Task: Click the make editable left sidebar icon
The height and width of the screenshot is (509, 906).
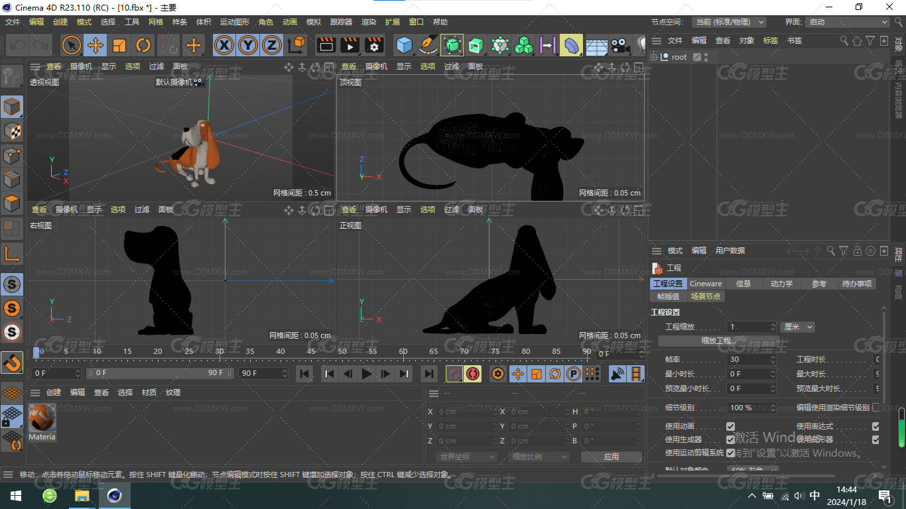Action: click(x=12, y=77)
